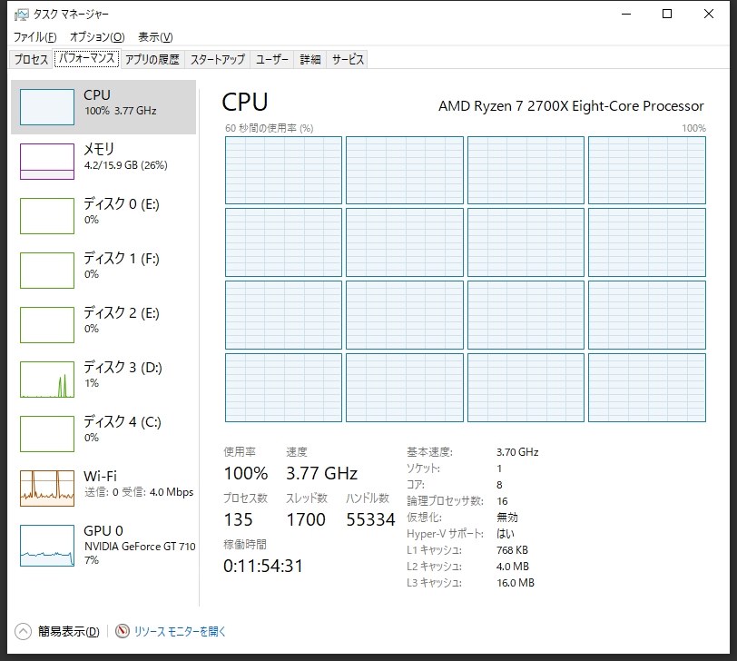Switch to the プロセス tab
The height and width of the screenshot is (661, 737).
[31, 59]
